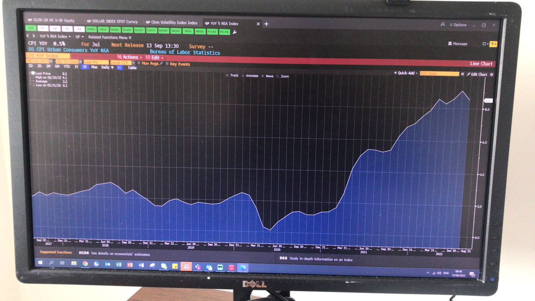Toggle the Key Events checkbox

167,64
